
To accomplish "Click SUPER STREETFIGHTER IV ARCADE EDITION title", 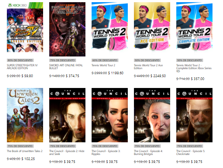I will pyautogui.click(x=22, y=67).
